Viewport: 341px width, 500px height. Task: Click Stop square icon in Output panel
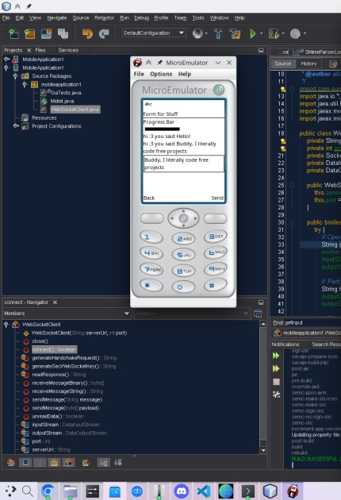(x=276, y=382)
